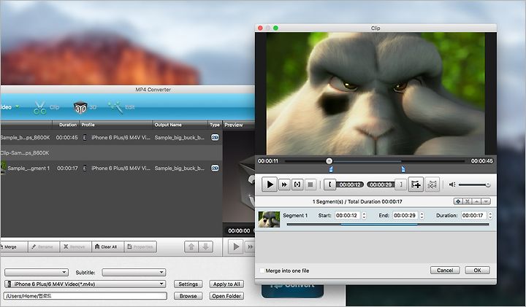
Task: Click the Start time field of Segment 1
Action: coord(348,216)
